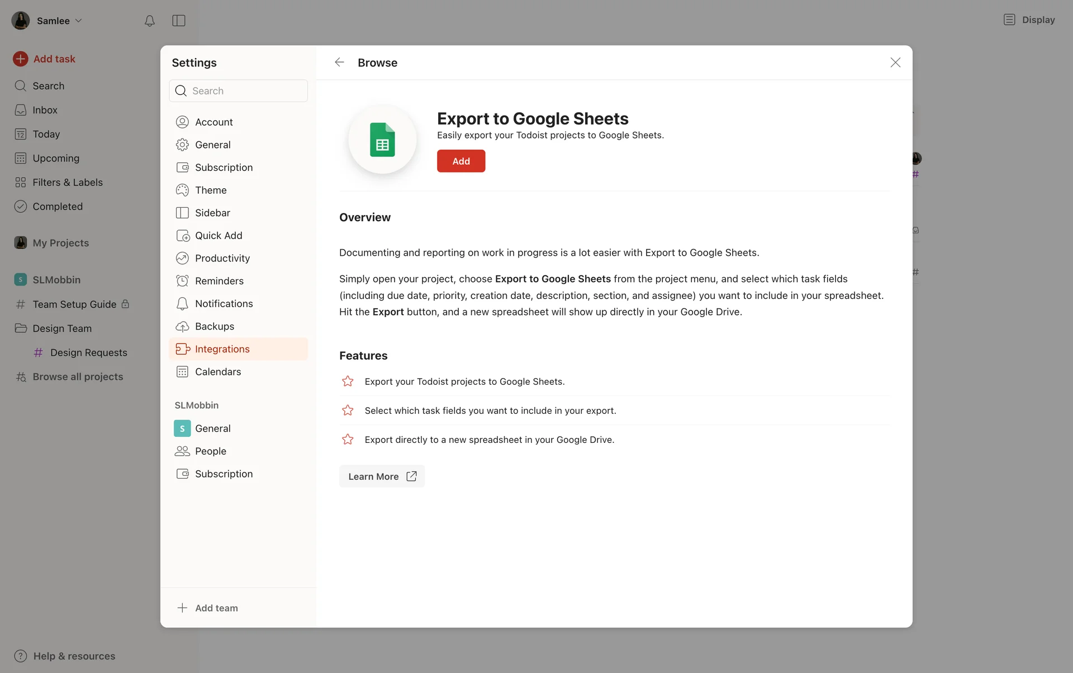The height and width of the screenshot is (673, 1073).
Task: Open Calendars settings menu item
Action: coord(217,371)
